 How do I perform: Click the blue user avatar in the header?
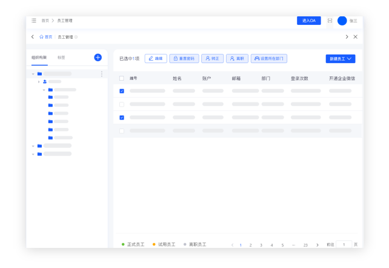(342, 21)
